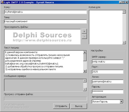This screenshot has width=129, height=112.
Task: Click the Пароль password field
Action: 107,92
